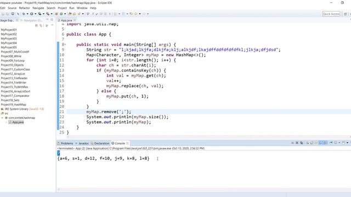
Task: Open the Open Console dropdown arrow
Action: click(347, 143)
